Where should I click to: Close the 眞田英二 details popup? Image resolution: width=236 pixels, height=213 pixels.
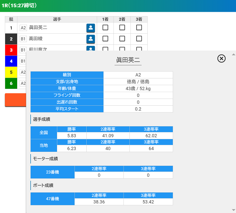[x=221, y=59]
